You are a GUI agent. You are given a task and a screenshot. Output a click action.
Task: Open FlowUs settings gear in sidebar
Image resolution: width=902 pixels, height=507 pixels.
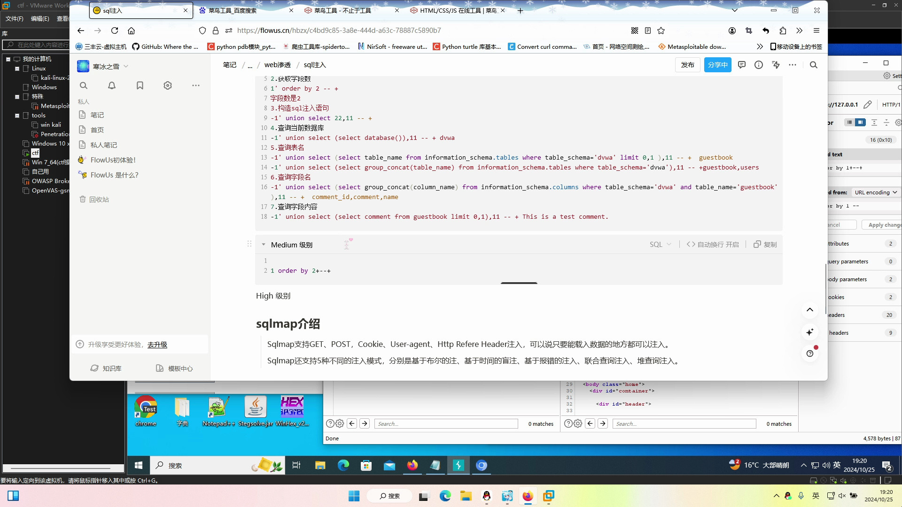(168, 85)
